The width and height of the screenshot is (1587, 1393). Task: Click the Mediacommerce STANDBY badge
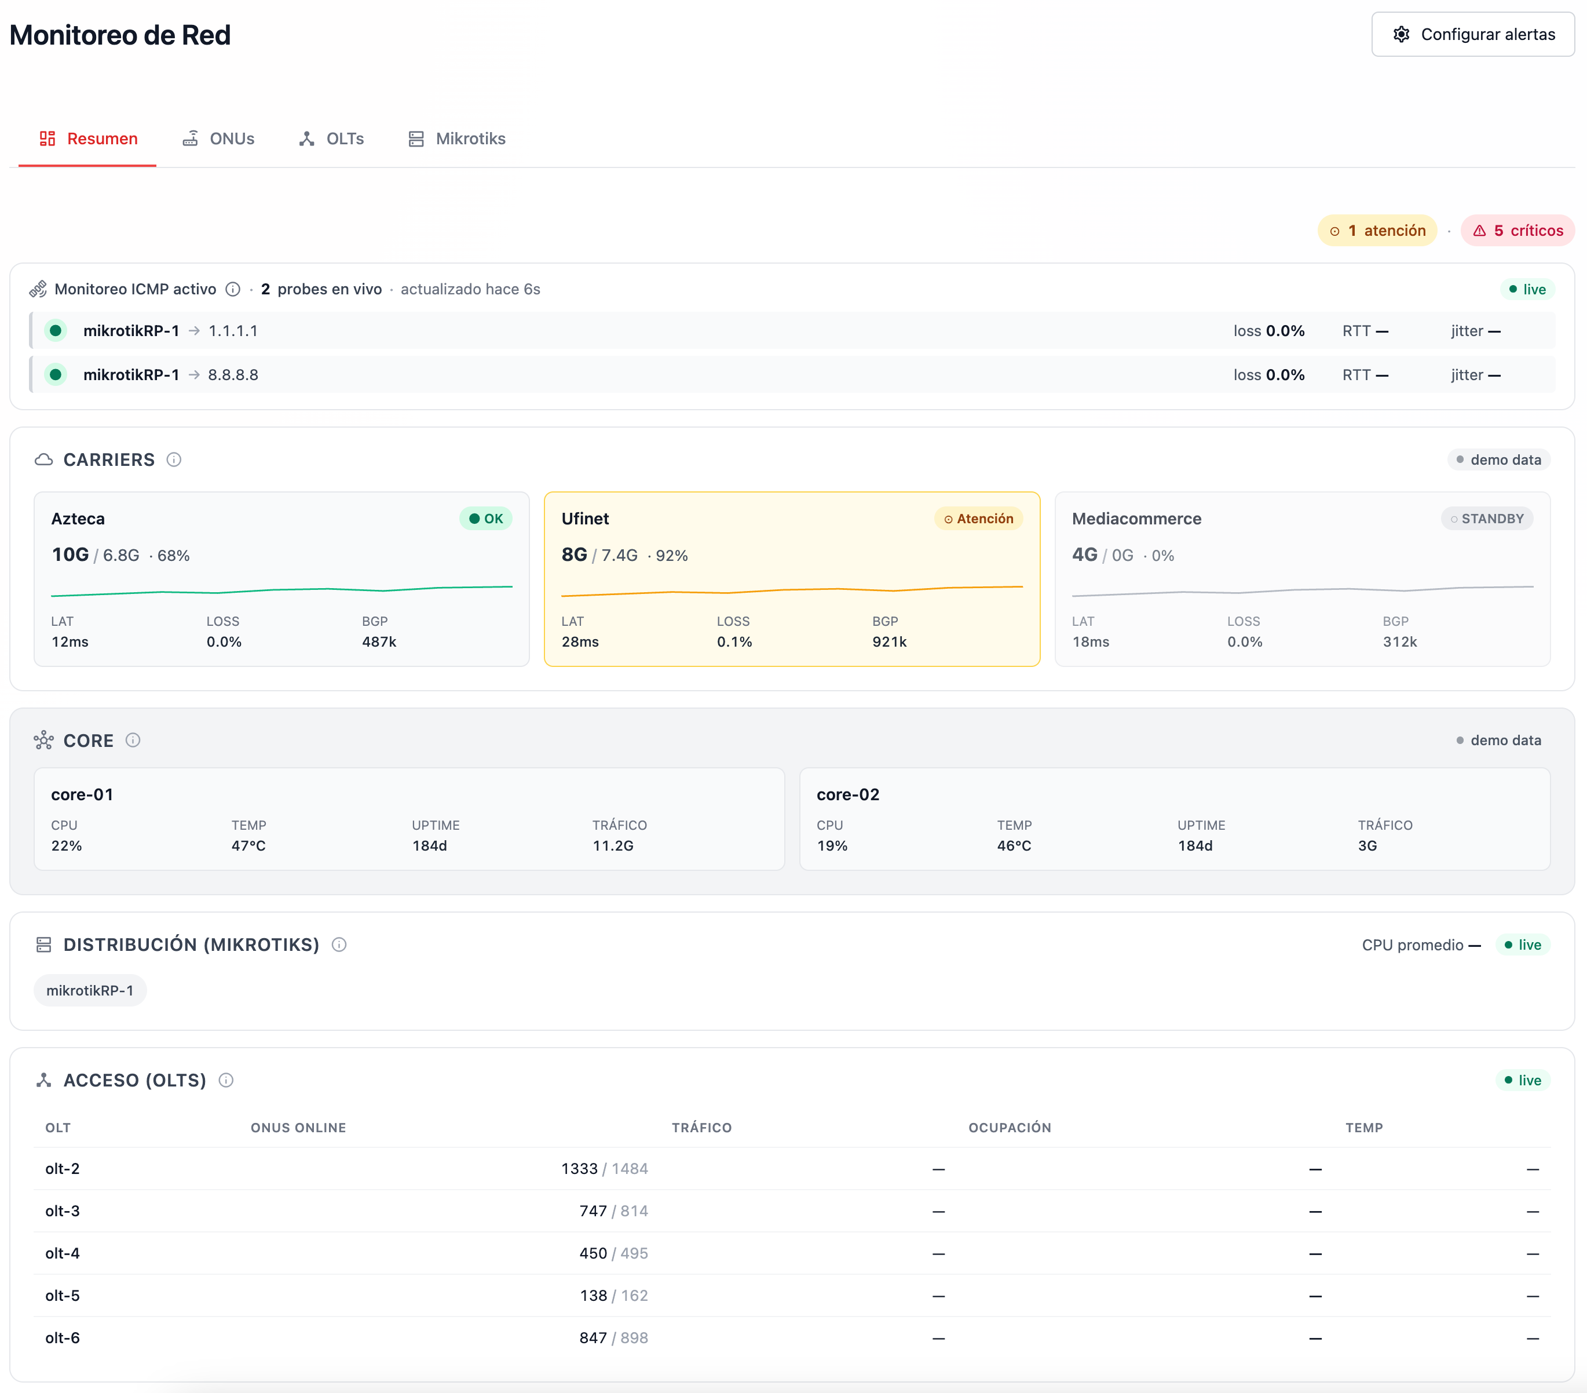[1487, 518]
